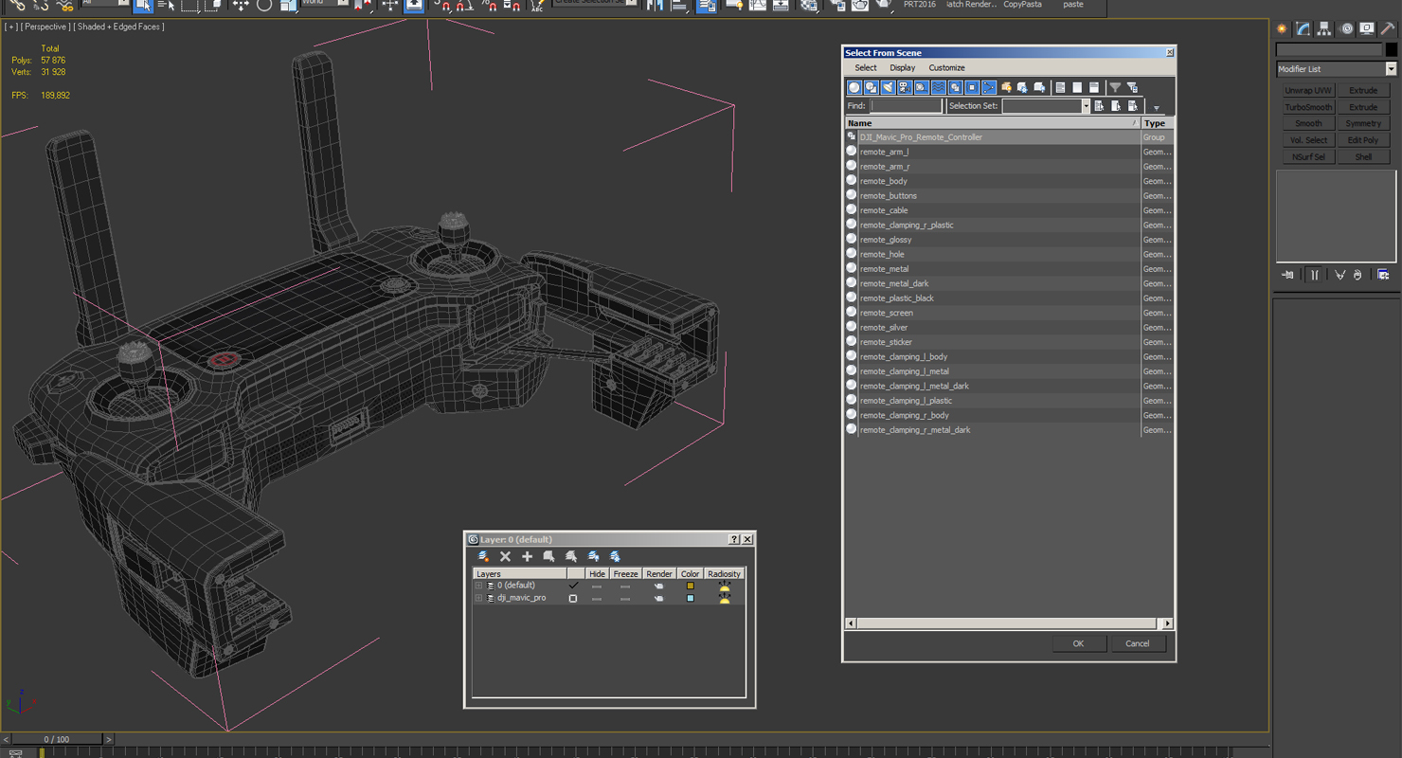Click Show End Result toggle icon
This screenshot has height=758, width=1402.
[x=1315, y=275]
